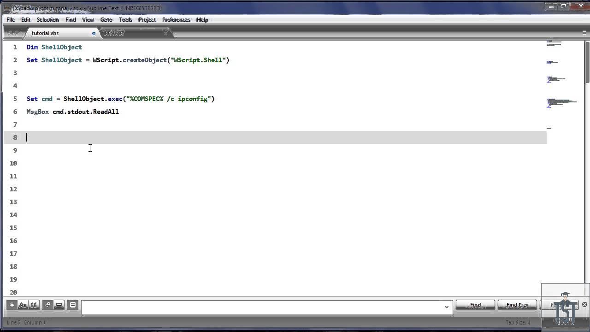
Task: Click the vertical scrollbar thumb
Action: click(x=587, y=62)
